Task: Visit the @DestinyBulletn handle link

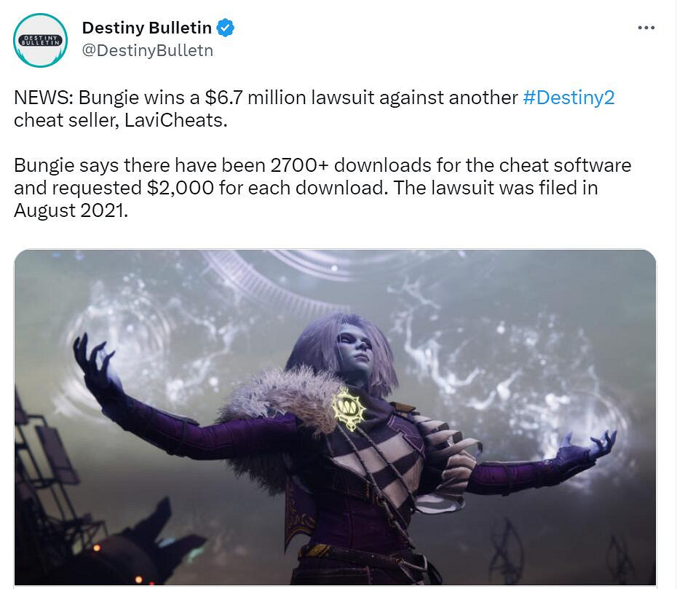Action: click(x=147, y=50)
